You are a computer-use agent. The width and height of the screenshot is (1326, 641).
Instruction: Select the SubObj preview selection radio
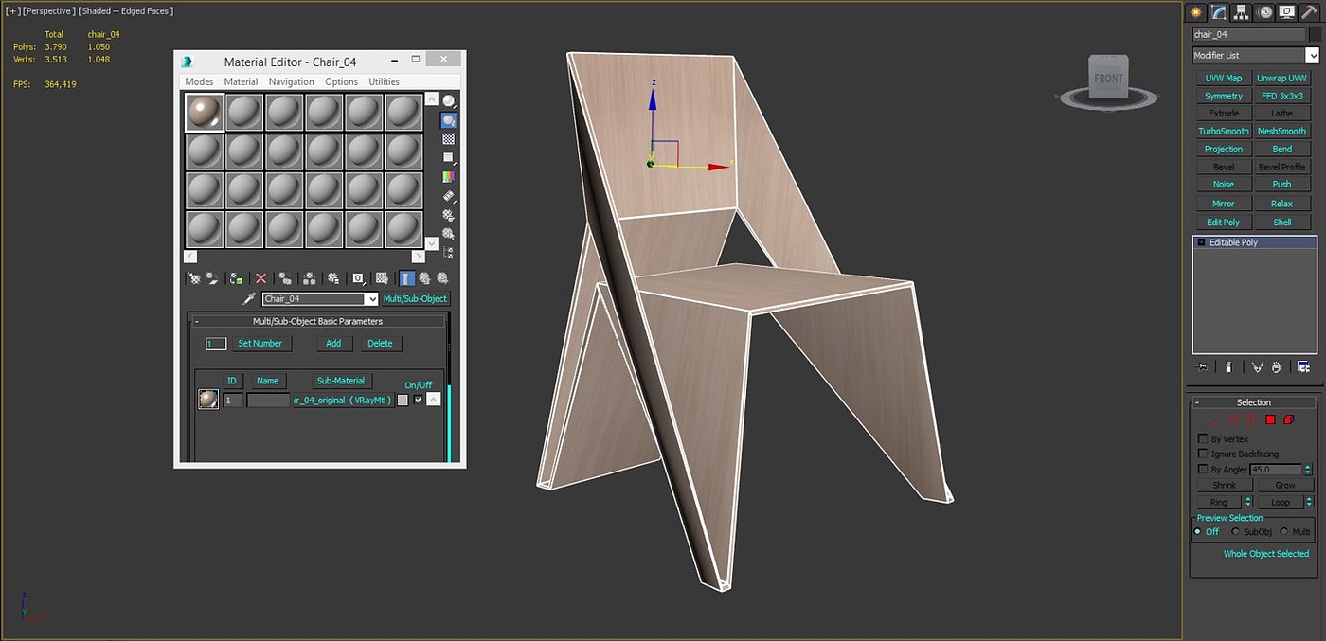1235,532
